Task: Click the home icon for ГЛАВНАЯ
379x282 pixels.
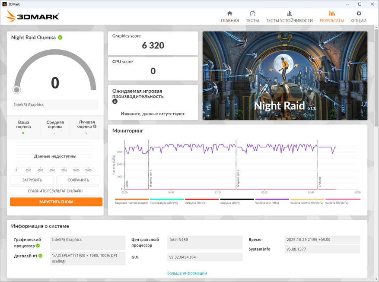Action: [229, 13]
